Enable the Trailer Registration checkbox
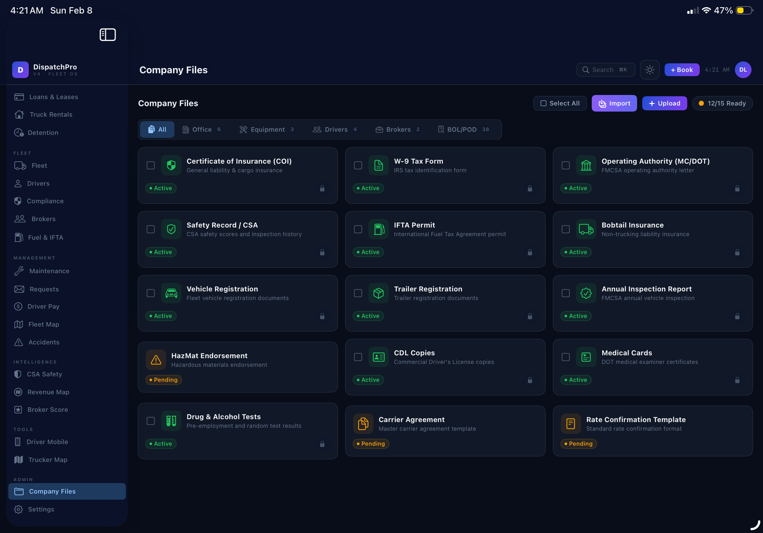 pyautogui.click(x=358, y=293)
